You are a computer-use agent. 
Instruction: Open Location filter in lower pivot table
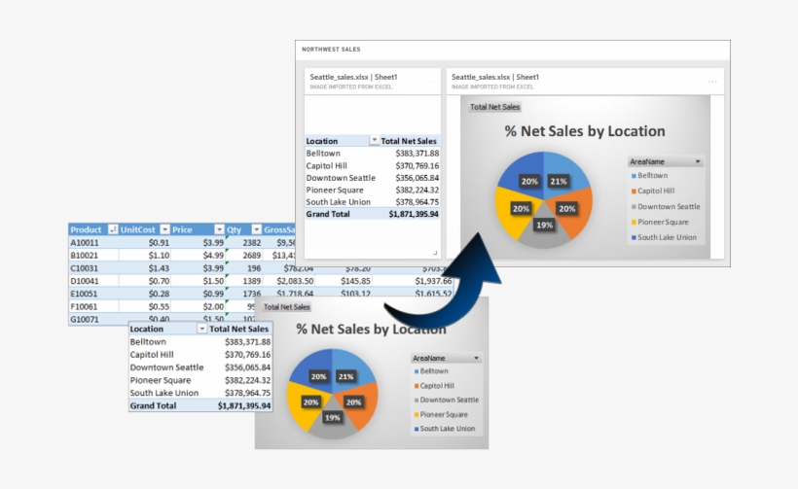200,330
